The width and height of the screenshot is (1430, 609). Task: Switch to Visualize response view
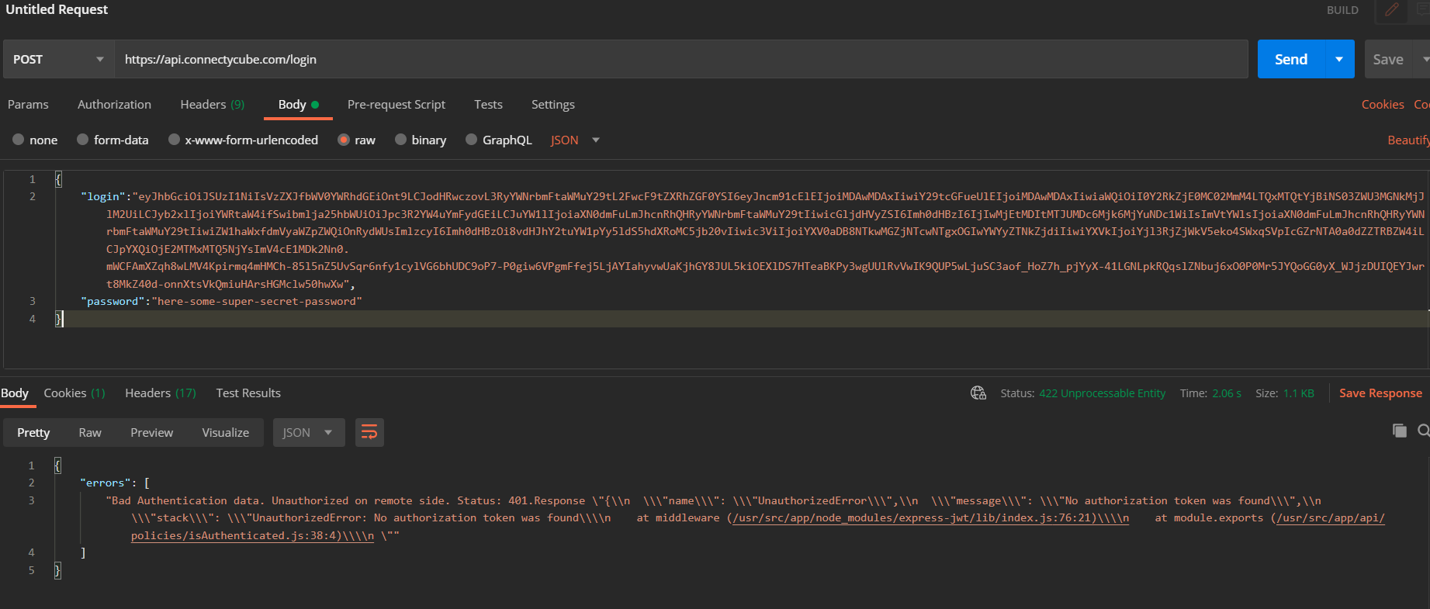[x=226, y=432]
